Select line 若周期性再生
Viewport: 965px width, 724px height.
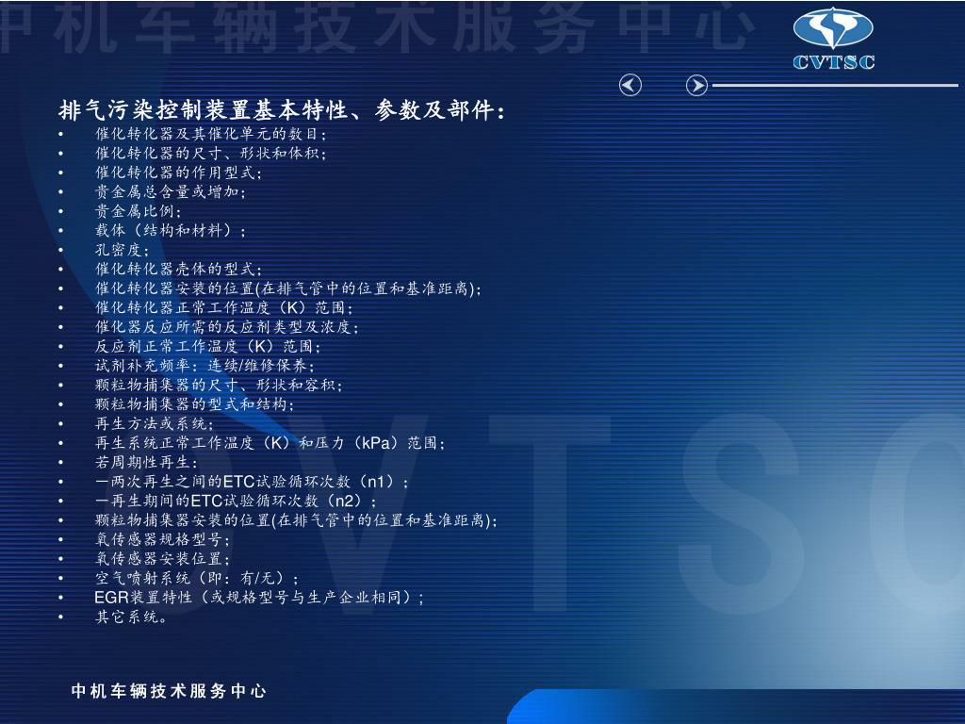[x=146, y=462]
